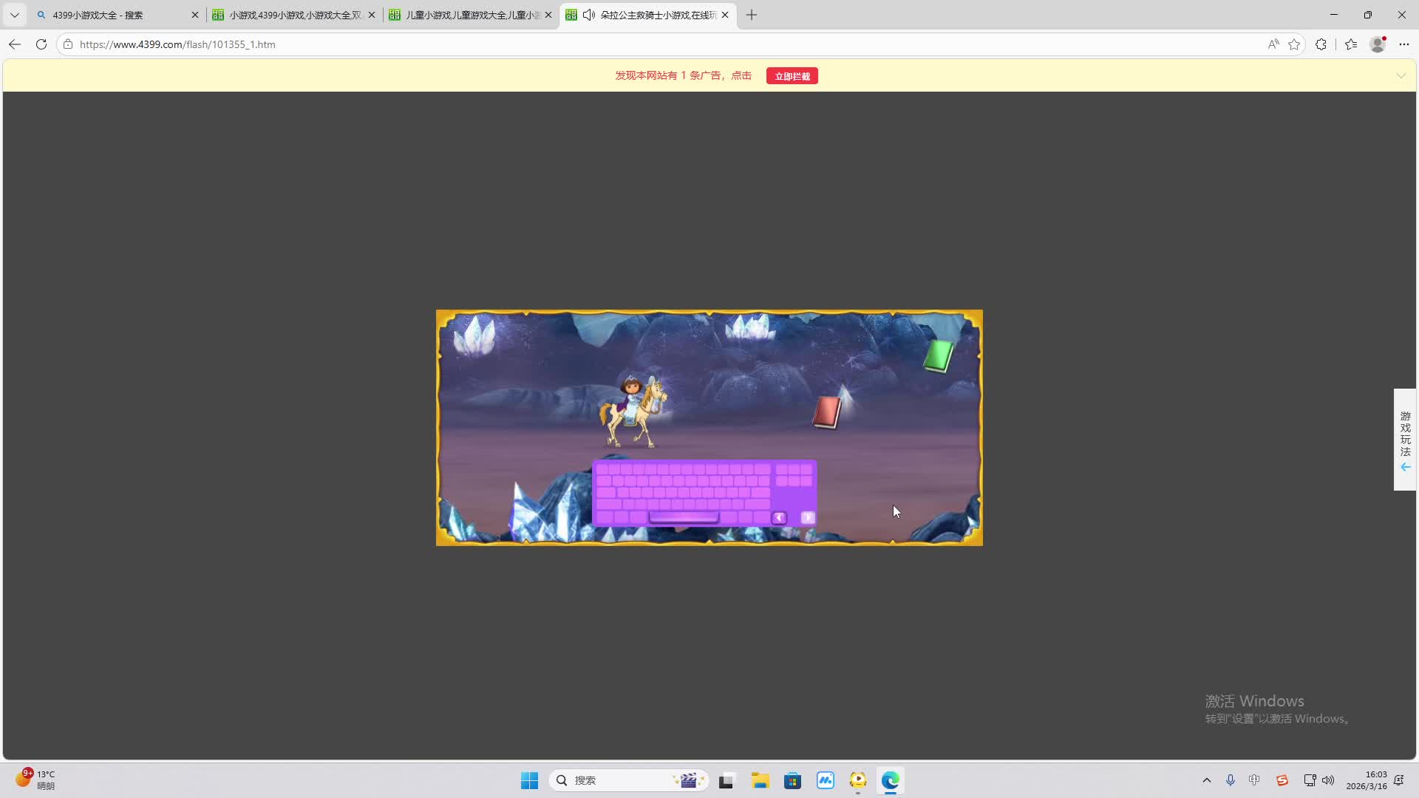Open the tab search dropdown arrow
The width and height of the screenshot is (1419, 798).
click(x=14, y=15)
